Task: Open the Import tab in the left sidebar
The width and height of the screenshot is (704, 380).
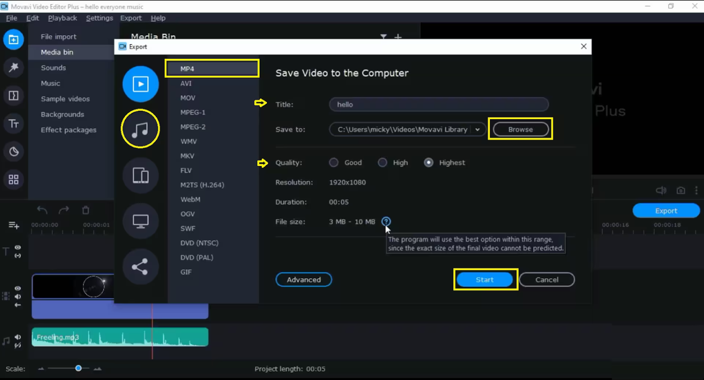Action: (14, 40)
